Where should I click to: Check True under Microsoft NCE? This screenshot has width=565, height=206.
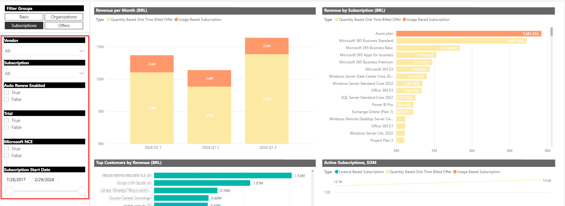6,149
